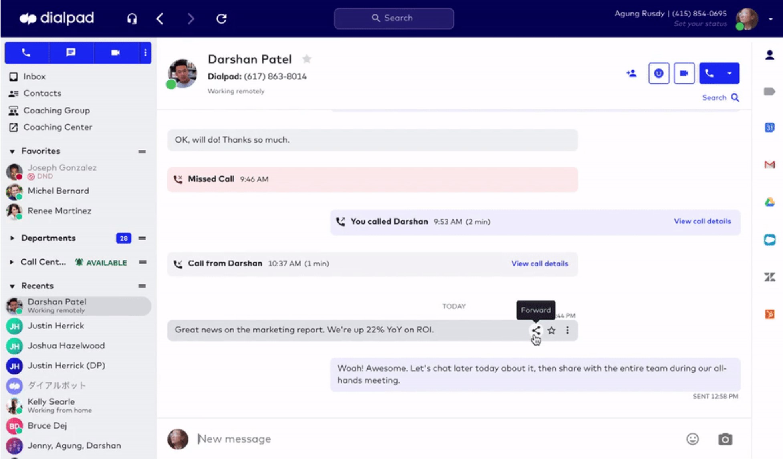Click the forward icon on the marketing report message
Viewport: 783px width, 459px height.
tap(535, 330)
